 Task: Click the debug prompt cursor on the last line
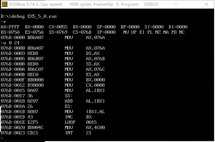point(2,138)
